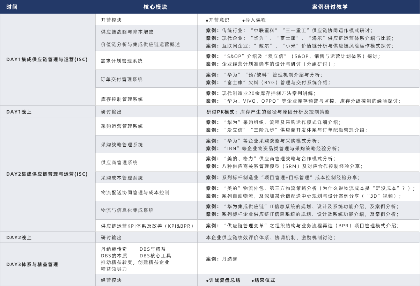Image resolution: width=420 pixels, height=286 pixels.
Task: Click the 采购战略管理系统 module
Action: 146,145
